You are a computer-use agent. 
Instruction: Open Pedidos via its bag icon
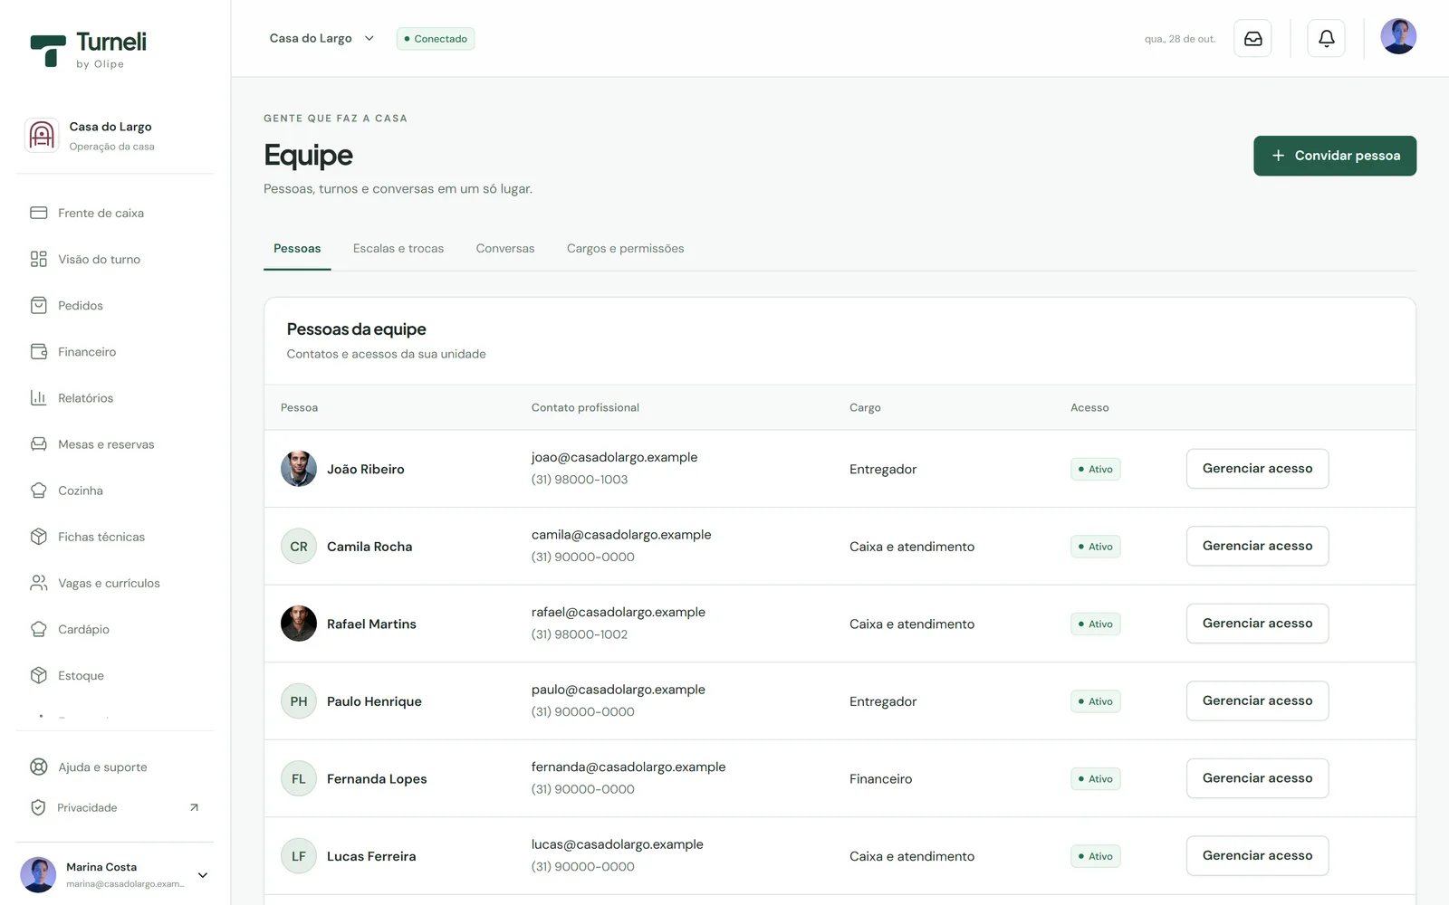[x=39, y=305]
